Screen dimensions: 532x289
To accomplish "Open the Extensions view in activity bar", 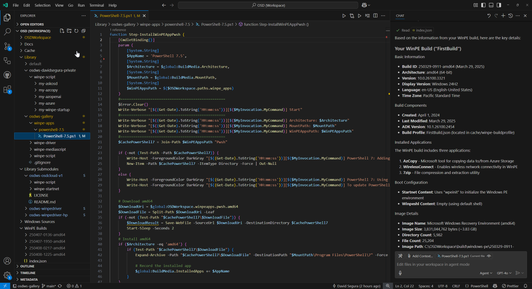I will pyautogui.click(x=7, y=89).
